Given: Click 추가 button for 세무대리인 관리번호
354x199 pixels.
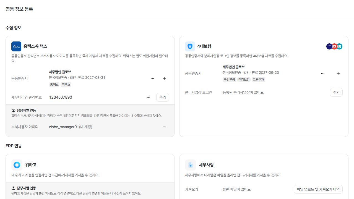Looking at the screenshot, I should [163, 97].
